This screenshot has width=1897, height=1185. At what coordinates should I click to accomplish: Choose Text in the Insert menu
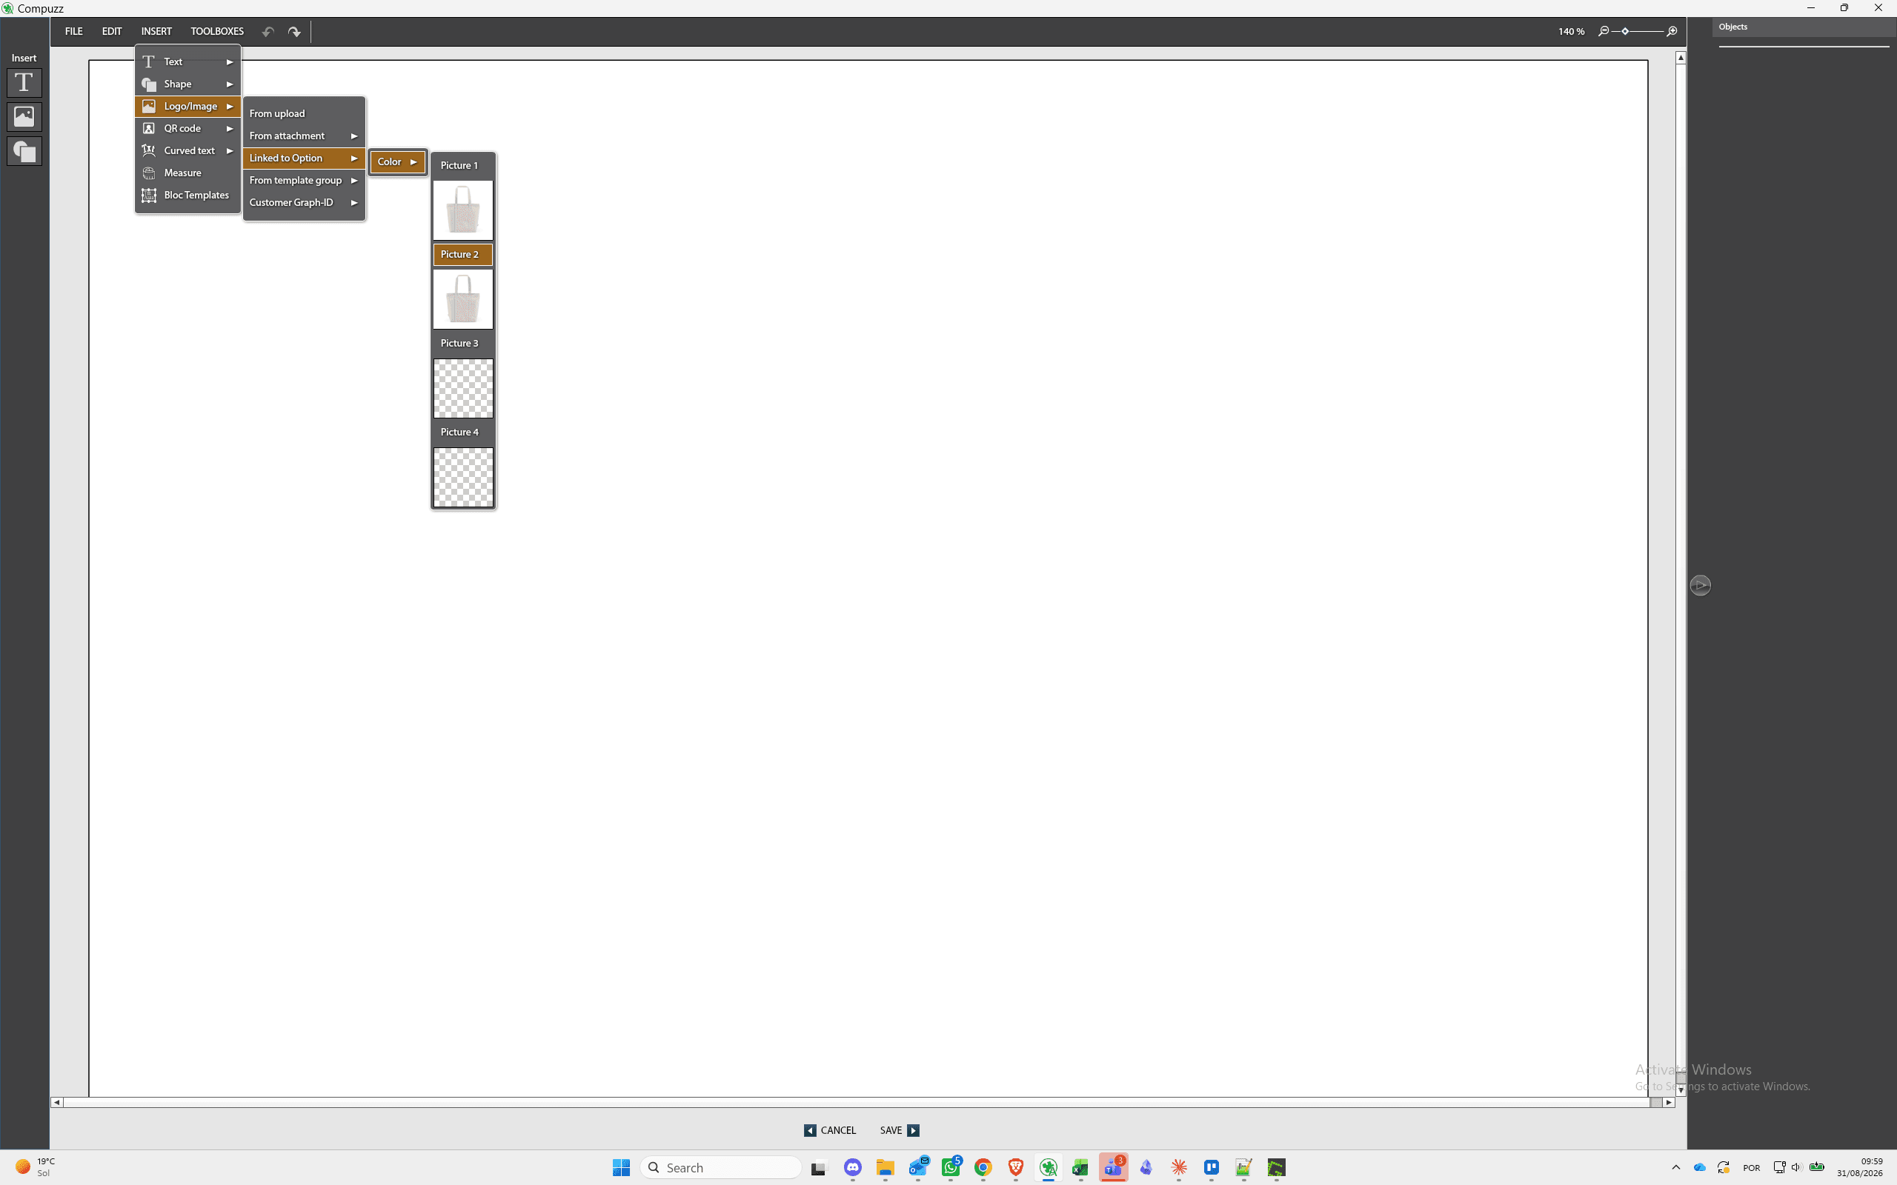coord(187,62)
